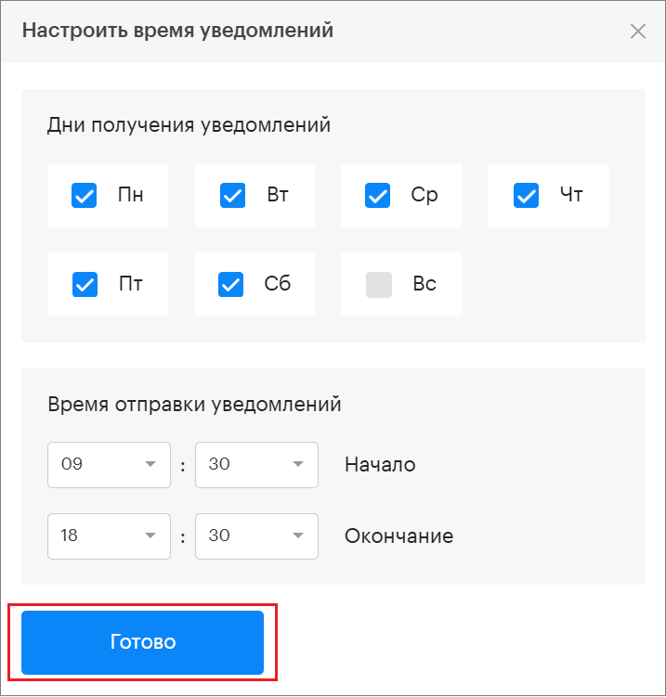Expand the Окончание minutes dropdown
The image size is (666, 697).
256,536
